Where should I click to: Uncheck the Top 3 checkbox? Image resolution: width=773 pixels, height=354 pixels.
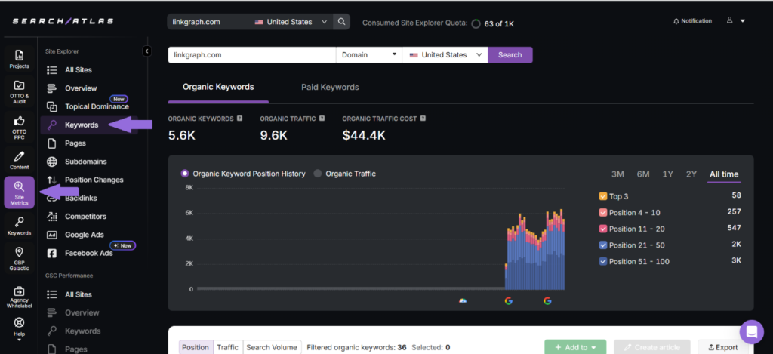pyautogui.click(x=602, y=196)
